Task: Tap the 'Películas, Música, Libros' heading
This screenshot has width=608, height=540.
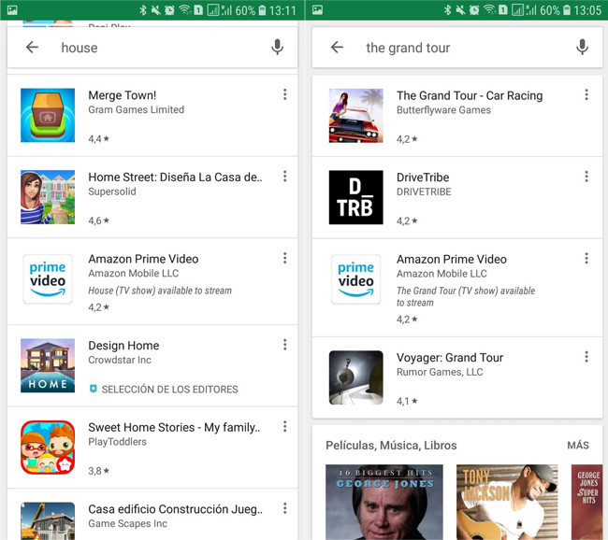Action: coord(391,446)
